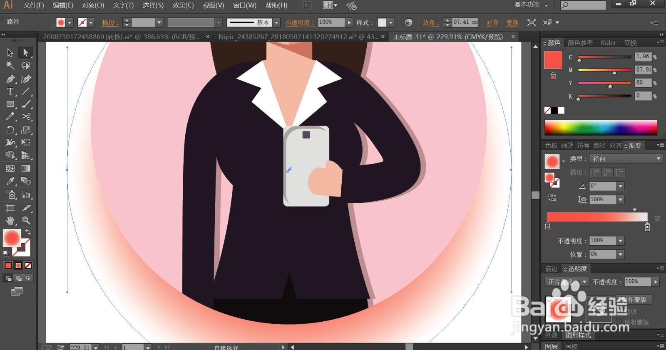Select the Shape Builder tool
This screenshot has width=666, height=350.
coord(10,155)
